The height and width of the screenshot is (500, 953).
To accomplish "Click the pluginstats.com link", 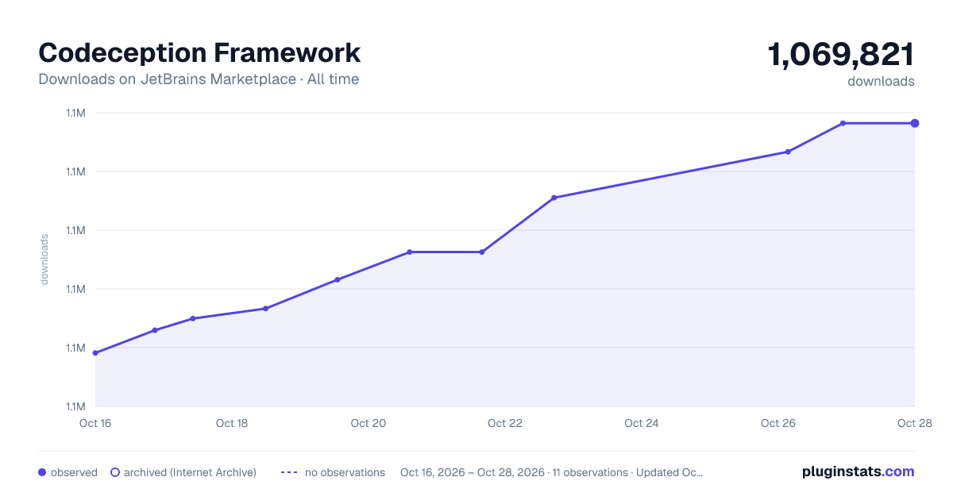I will (x=858, y=471).
